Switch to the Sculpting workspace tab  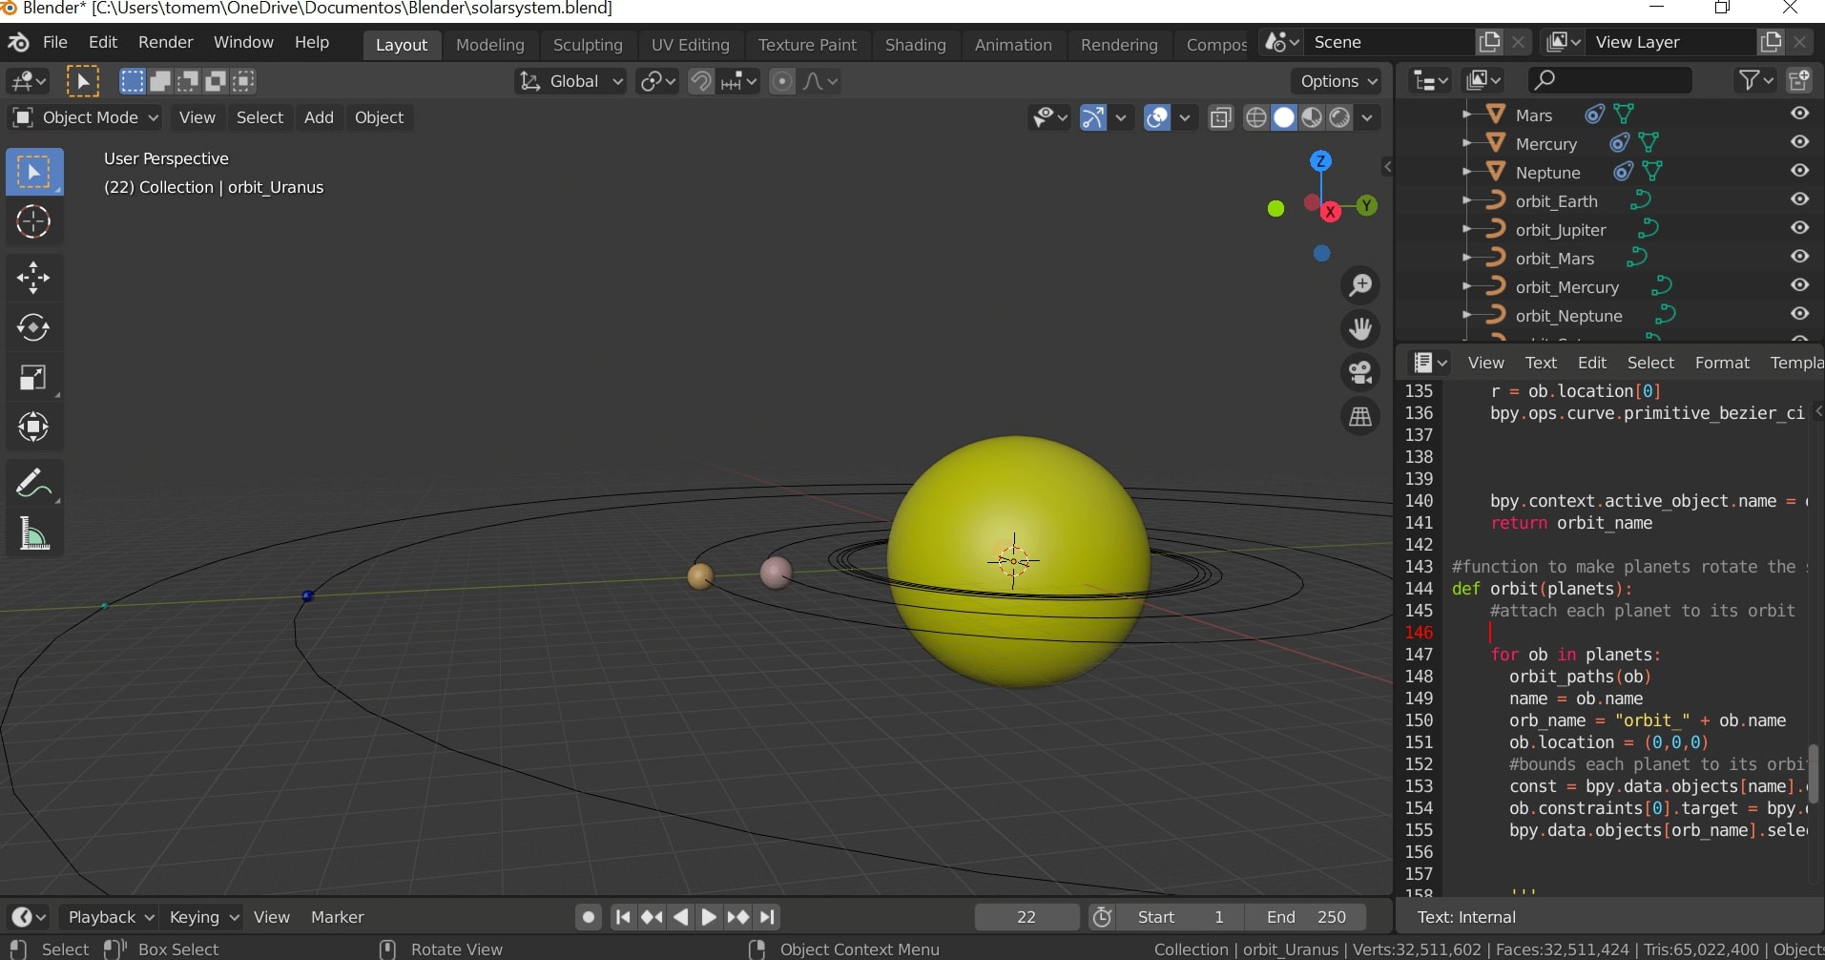587,45
